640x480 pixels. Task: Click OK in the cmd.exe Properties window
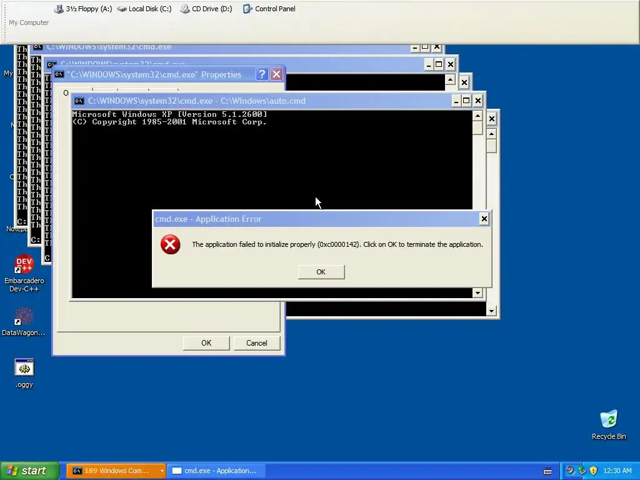(206, 343)
